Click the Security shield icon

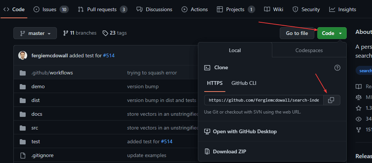(295, 10)
